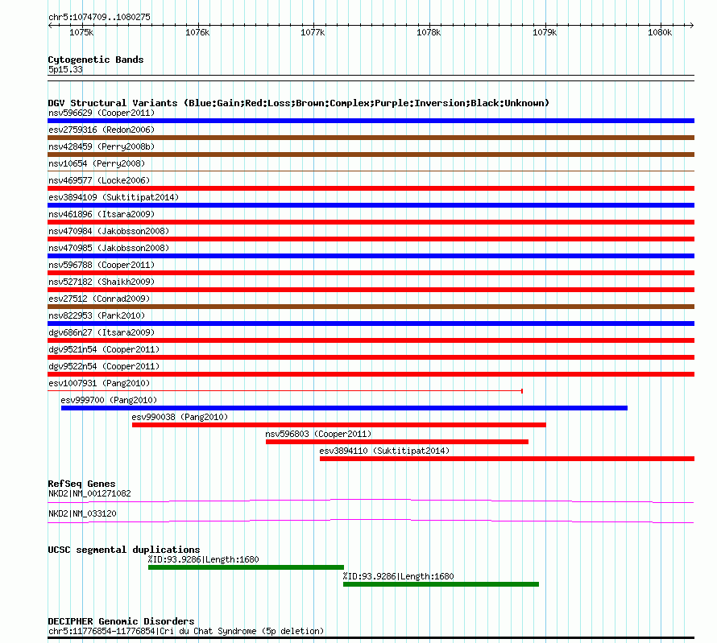Select the NKD2|NM_033120 gene label
717x643 pixels.
(x=82, y=513)
